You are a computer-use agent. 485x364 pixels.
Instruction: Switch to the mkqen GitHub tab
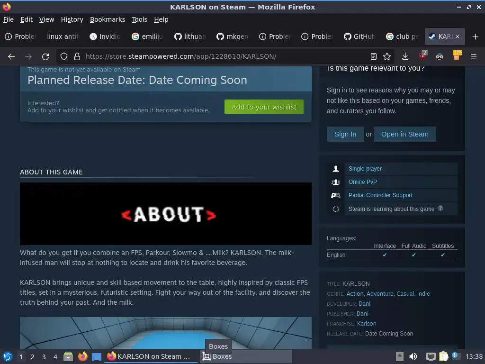pos(232,36)
